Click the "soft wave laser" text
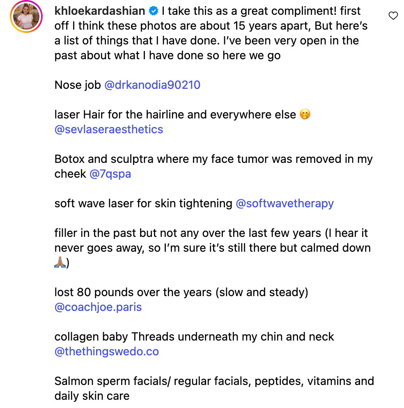The height and width of the screenshot is (408, 404). coord(143,204)
